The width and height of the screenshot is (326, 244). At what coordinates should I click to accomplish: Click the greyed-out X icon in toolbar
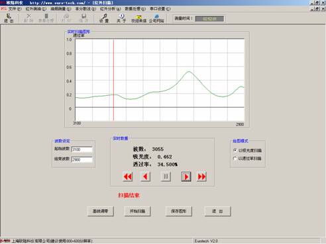pos(28,18)
